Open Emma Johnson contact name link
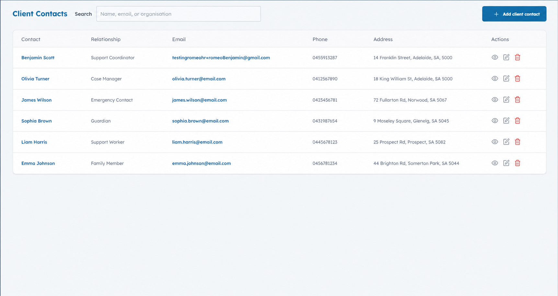This screenshot has height=296, width=558. click(x=38, y=163)
